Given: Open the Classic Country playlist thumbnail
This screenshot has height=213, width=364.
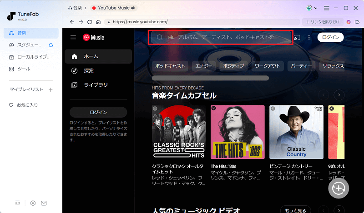Looking at the screenshot, I should [296, 132].
